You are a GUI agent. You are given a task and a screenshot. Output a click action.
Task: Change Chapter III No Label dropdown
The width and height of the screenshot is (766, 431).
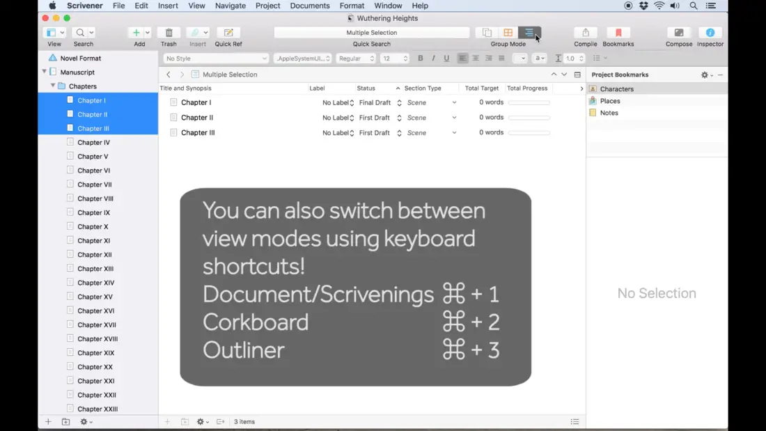tap(338, 133)
